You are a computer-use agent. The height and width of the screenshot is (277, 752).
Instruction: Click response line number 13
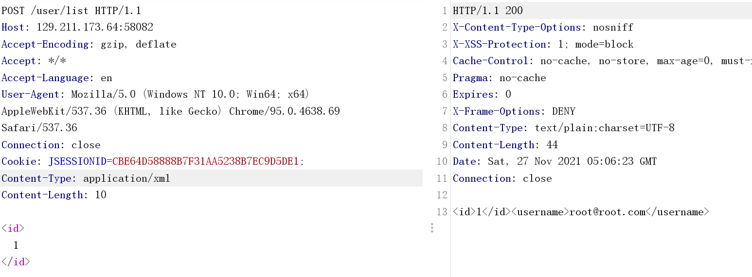click(442, 212)
